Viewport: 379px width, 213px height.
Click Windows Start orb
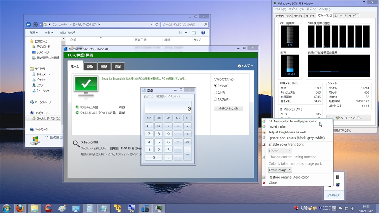click(7, 208)
